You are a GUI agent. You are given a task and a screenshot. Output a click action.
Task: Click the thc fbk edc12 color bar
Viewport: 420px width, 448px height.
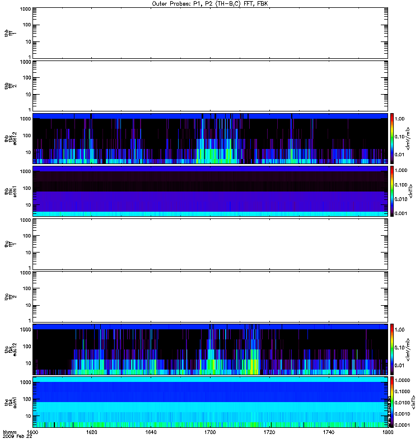pyautogui.click(x=392, y=349)
